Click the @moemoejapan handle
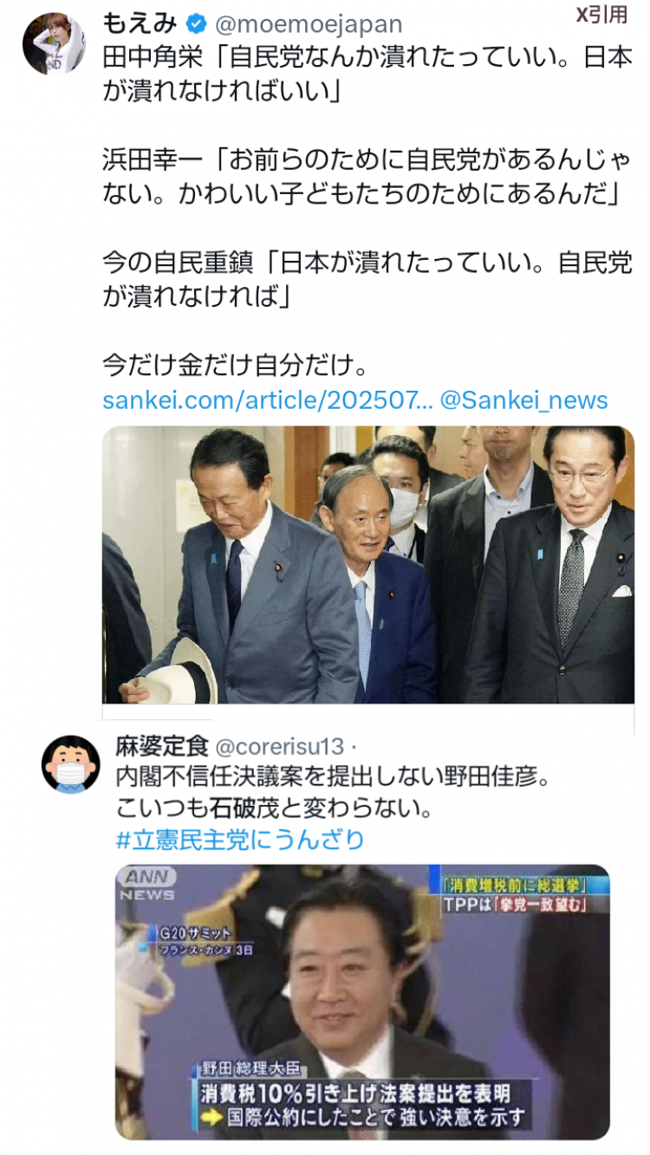Screen dimensions: 650x1155 point(309,23)
